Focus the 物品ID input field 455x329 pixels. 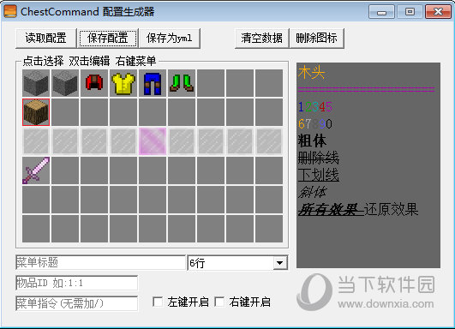coord(76,283)
